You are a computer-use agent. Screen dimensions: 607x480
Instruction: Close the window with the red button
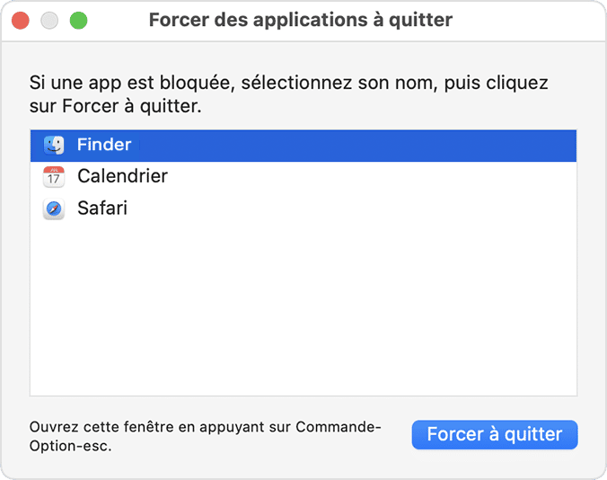click(22, 20)
